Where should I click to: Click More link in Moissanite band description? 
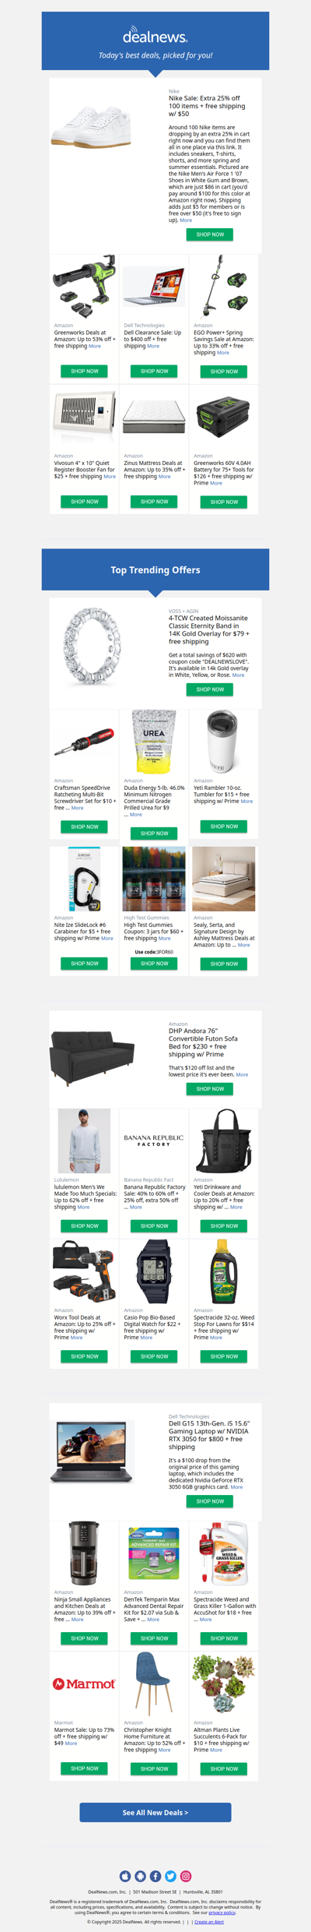(238, 675)
